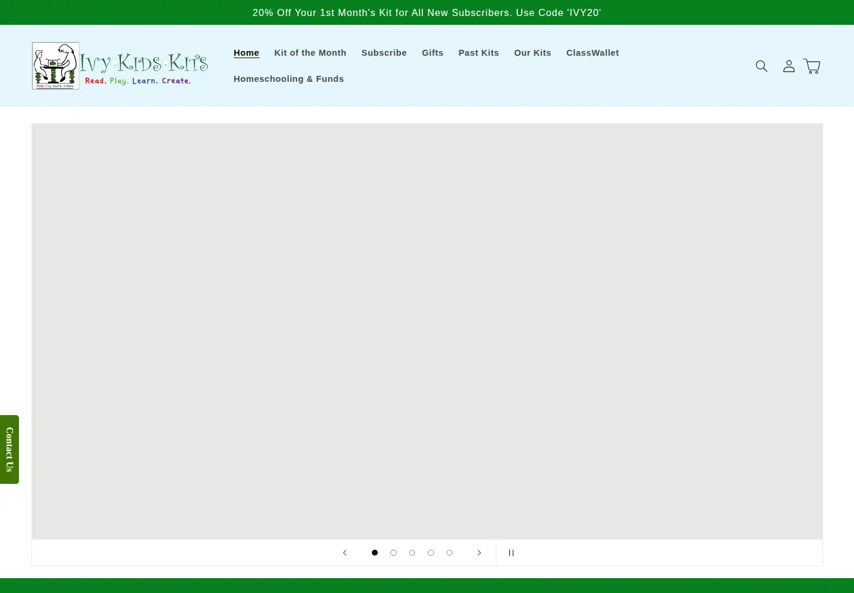Image resolution: width=854 pixels, height=593 pixels.
Task: Click the Ivy Kids Kits logo
Action: click(x=120, y=66)
